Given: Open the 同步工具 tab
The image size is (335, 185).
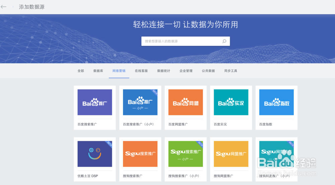Looking at the screenshot, I should point(231,71).
